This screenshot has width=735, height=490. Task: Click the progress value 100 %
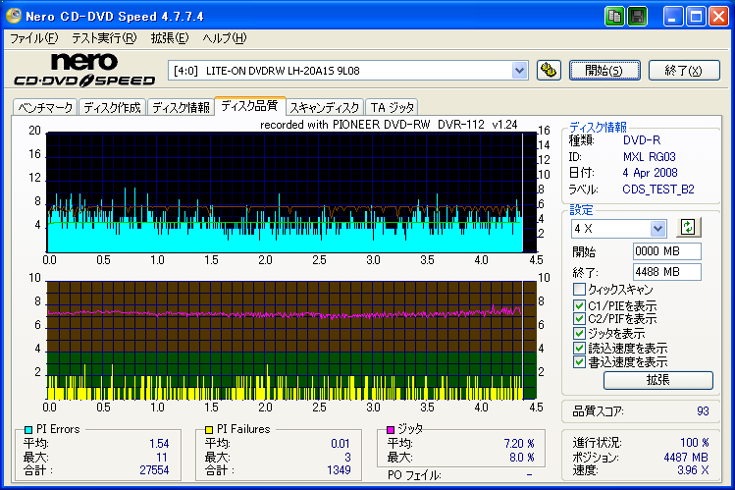click(694, 443)
